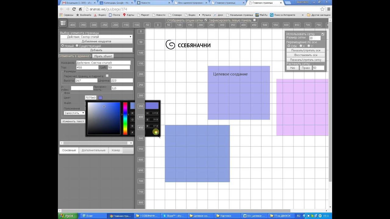This screenshot has width=390, height=219.
Task: Toggle 'Зафиксировать левую панель' checkbox
Action: [255, 20]
